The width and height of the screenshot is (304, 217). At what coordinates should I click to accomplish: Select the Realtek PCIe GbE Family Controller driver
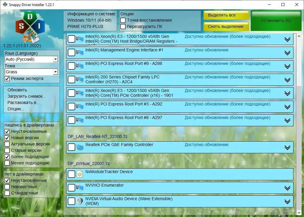(x=71, y=147)
